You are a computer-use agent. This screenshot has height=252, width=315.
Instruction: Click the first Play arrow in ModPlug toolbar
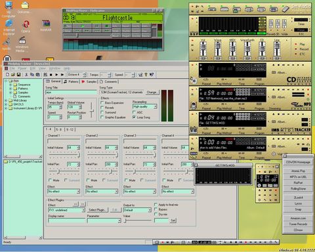pos(56,75)
